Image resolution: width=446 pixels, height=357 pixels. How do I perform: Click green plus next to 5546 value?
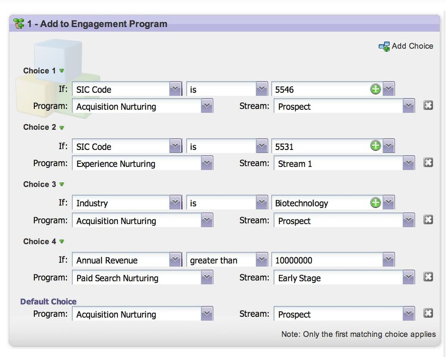pos(375,89)
